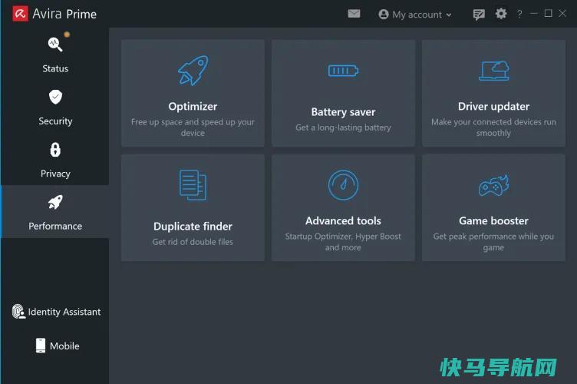Image resolution: width=577 pixels, height=384 pixels.
Task: Click the help question mark icon
Action: point(519,14)
